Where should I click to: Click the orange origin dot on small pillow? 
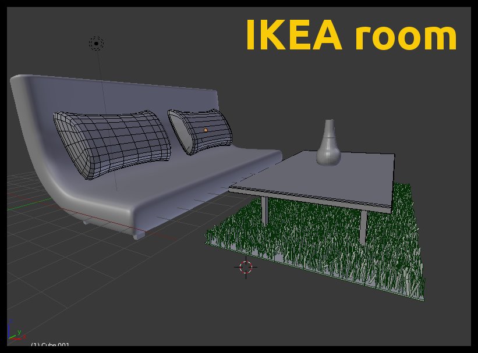click(x=206, y=130)
